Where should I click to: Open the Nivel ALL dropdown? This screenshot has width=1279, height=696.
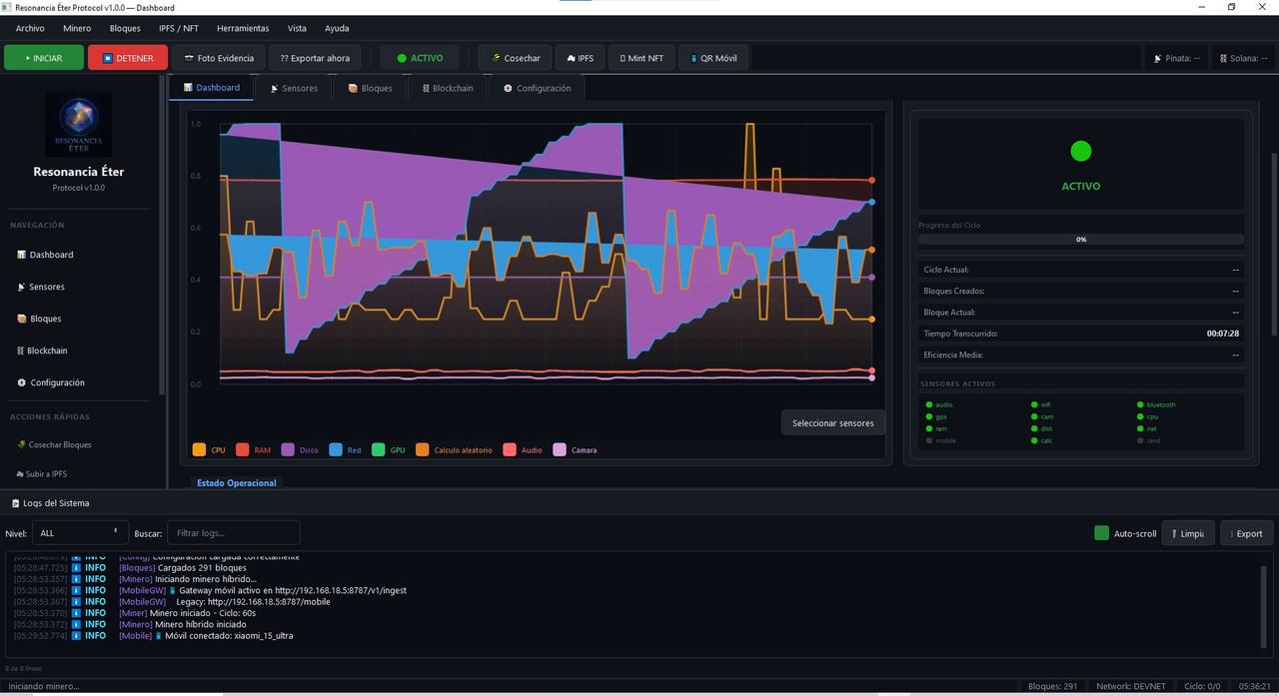(x=80, y=533)
